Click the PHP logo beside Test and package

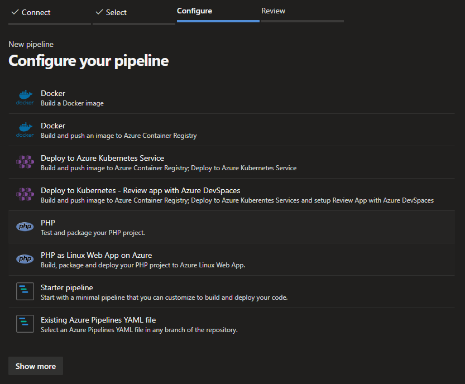click(25, 227)
